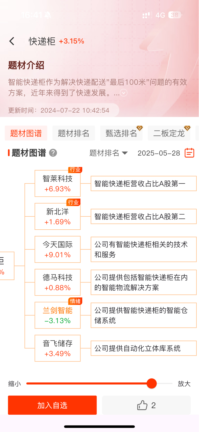Image resolution: width=199 pixels, height=432 pixels.
Task: Switch to the 甄选排名 tab
Action: pos(121,133)
